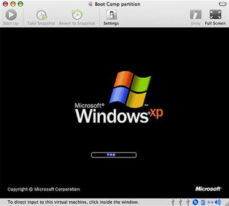Image resolution: width=229 pixels, height=206 pixels.
Task: Click the rightmost USB device status icon
Action: click(x=188, y=202)
